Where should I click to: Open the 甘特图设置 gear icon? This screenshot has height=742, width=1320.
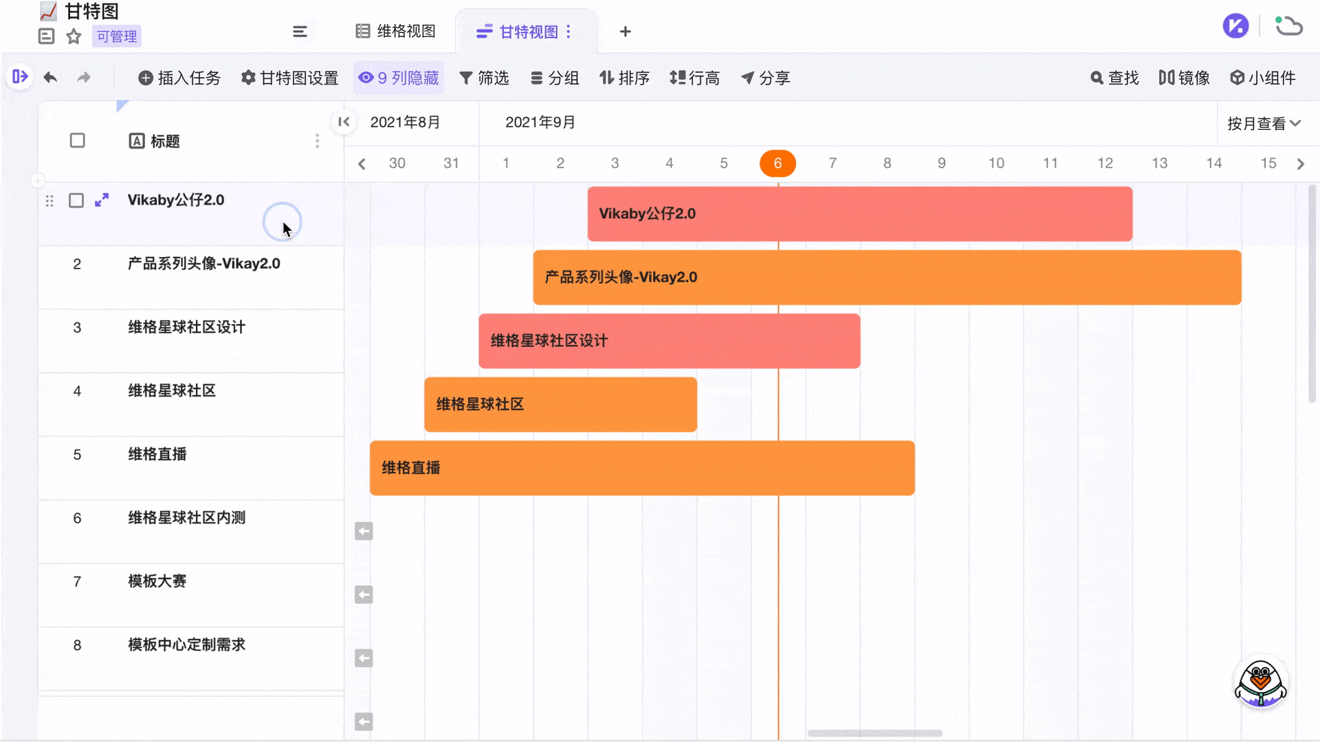click(248, 78)
